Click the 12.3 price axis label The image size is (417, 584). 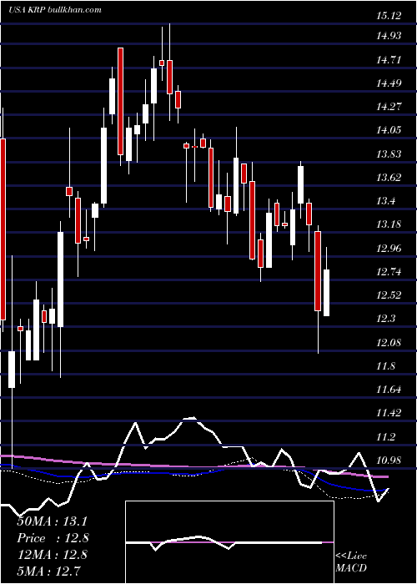[386, 319]
